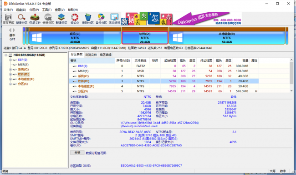The image size is (296, 175).
Task: Select the 本地磁盘(E:) partition block in the disk map
Action: pyautogui.click(x=227, y=36)
